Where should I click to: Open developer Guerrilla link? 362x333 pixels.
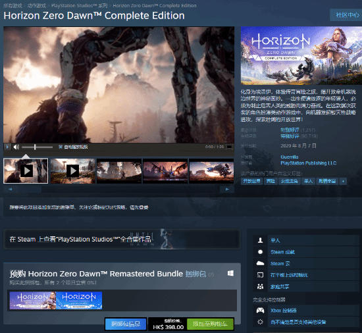click(290, 157)
